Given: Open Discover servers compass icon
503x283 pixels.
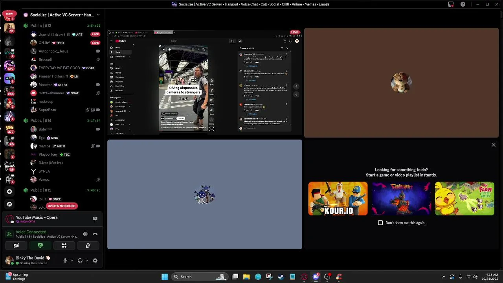Looking at the screenshot, I should [9, 204].
